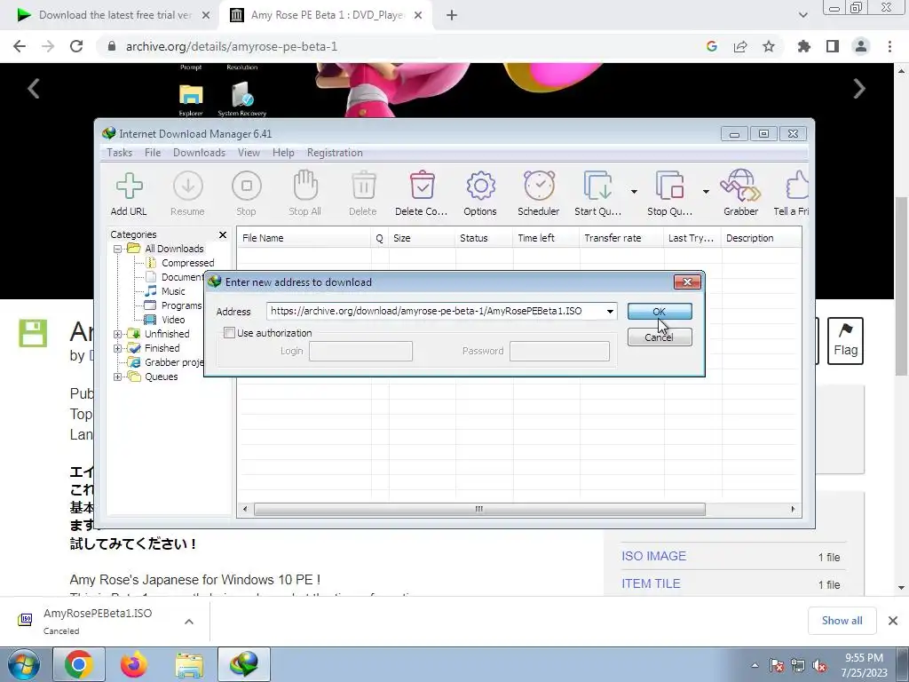Open the ISO IMAGE download link
The image size is (909, 682).
point(653,556)
